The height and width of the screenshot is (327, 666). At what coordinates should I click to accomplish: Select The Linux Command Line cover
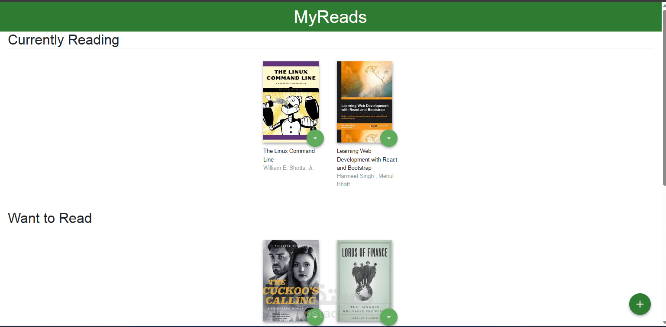(x=291, y=102)
